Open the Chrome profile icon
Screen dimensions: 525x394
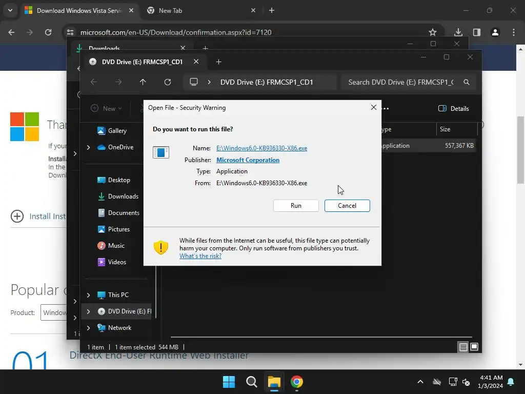pos(495,32)
